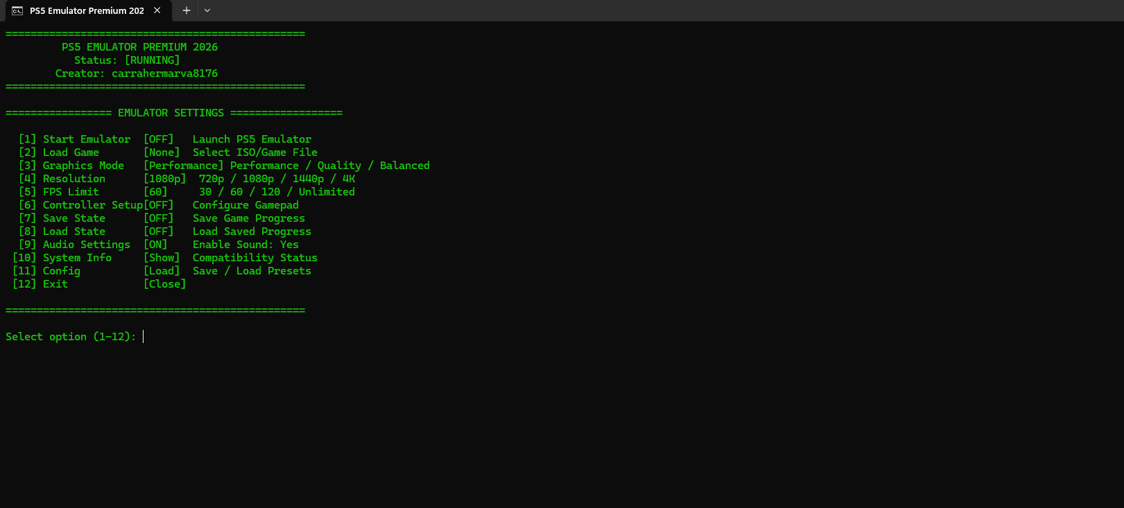Image resolution: width=1124 pixels, height=508 pixels.
Task: Click the terminal icon on the tab
Action: 17,10
